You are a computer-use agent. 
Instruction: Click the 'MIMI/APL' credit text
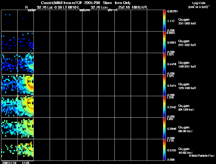point(140,7)
